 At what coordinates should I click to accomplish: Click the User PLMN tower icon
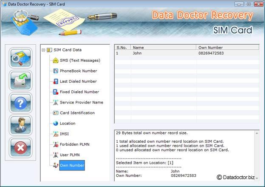(x=56, y=155)
